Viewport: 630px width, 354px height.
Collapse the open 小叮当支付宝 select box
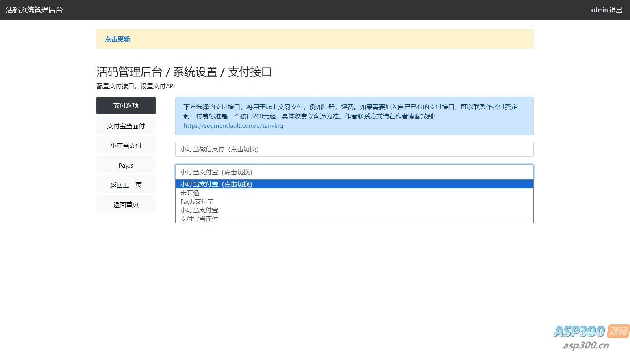pos(354,172)
